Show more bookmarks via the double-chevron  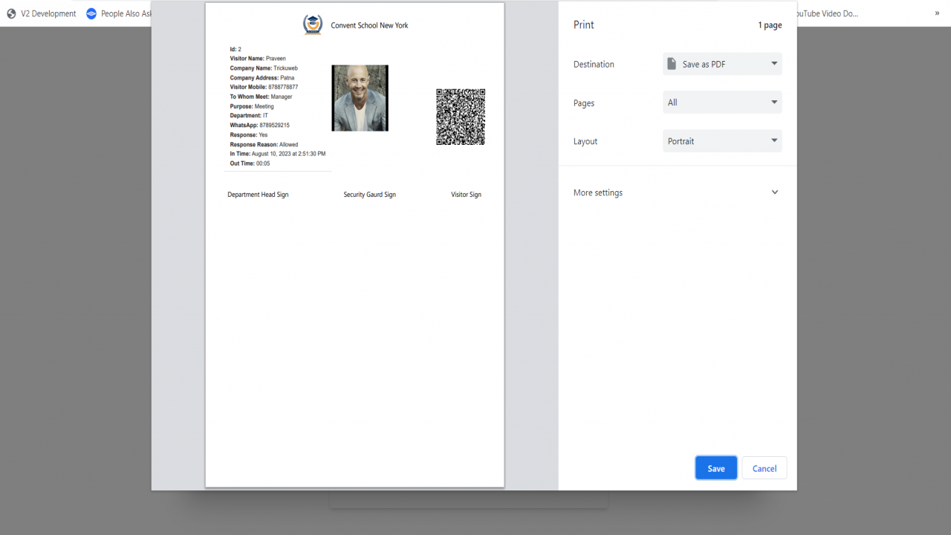click(x=937, y=13)
